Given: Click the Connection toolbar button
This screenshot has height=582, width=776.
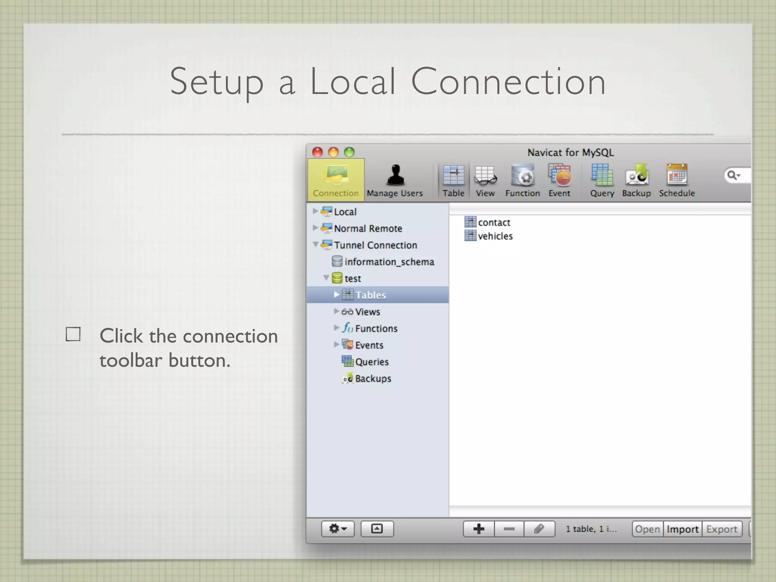Looking at the screenshot, I should coord(336,180).
